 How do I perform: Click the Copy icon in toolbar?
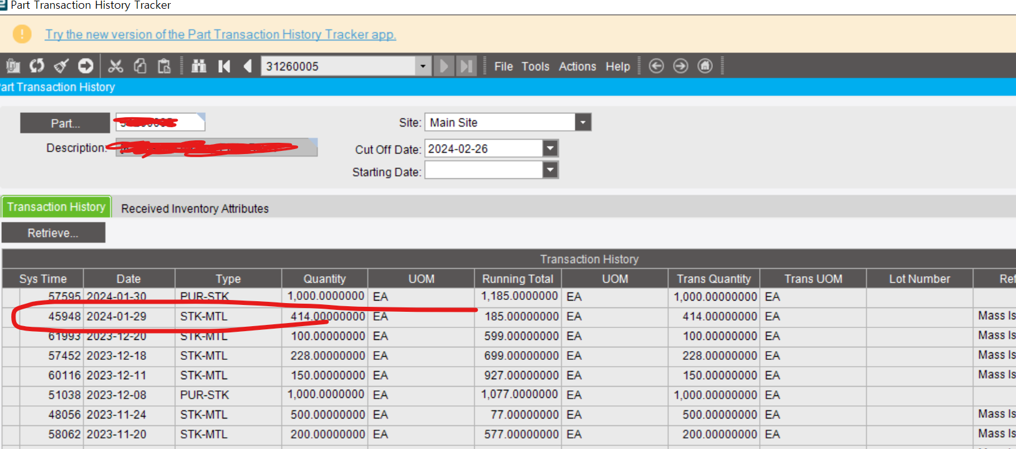click(x=140, y=65)
